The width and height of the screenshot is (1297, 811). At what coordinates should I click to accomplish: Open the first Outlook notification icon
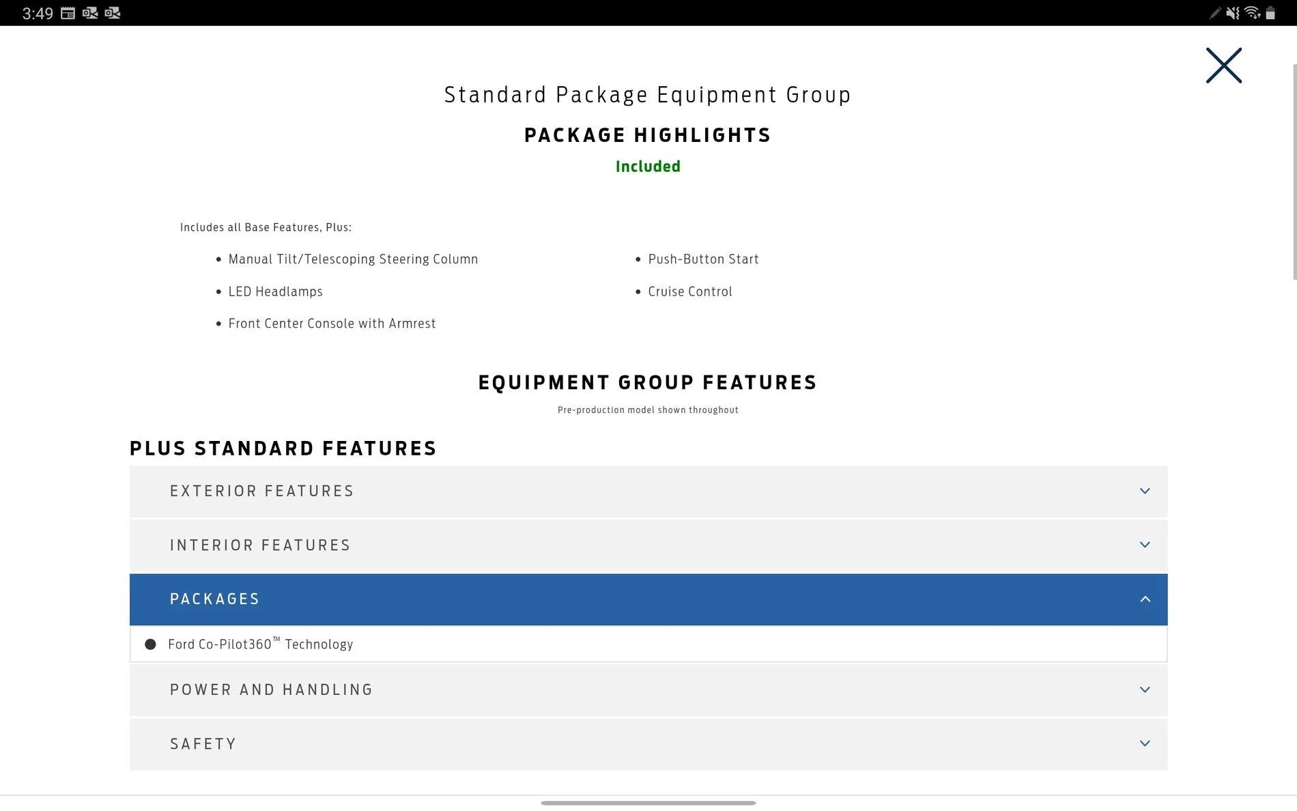(x=90, y=13)
